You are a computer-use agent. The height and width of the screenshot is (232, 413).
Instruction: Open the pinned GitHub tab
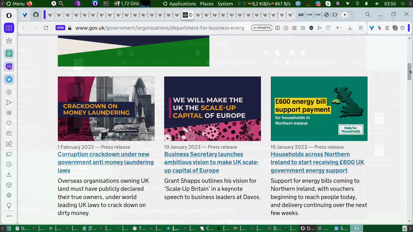point(36,15)
